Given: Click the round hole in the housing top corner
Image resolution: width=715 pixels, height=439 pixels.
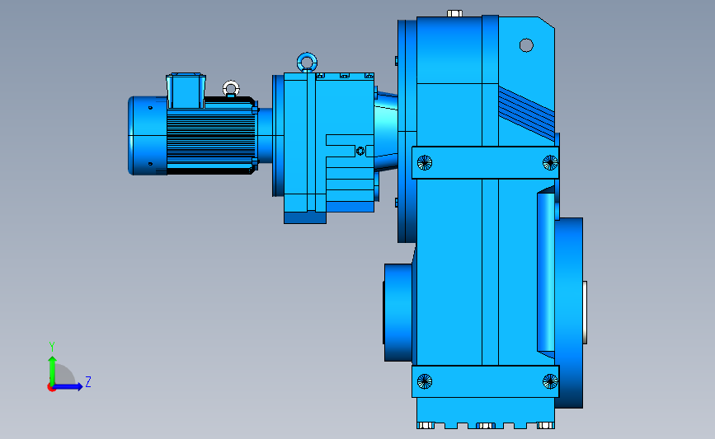Looking at the screenshot, I should [526, 45].
